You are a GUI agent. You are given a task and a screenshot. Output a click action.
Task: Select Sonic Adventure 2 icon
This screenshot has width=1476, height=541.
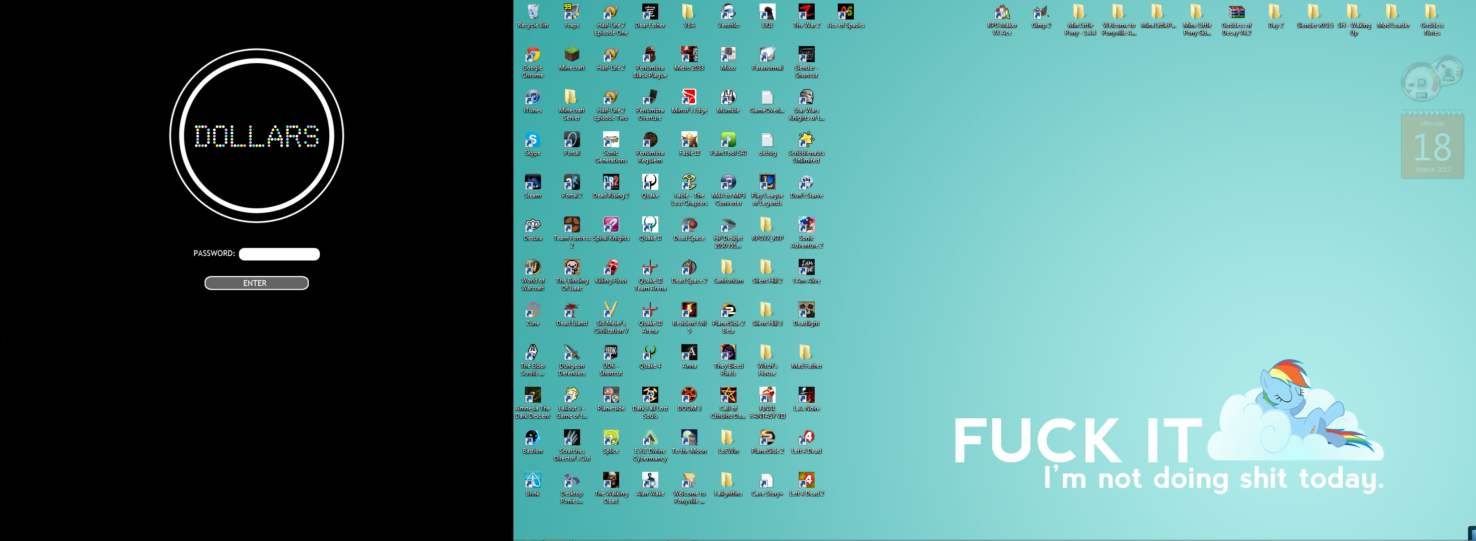pos(806,232)
